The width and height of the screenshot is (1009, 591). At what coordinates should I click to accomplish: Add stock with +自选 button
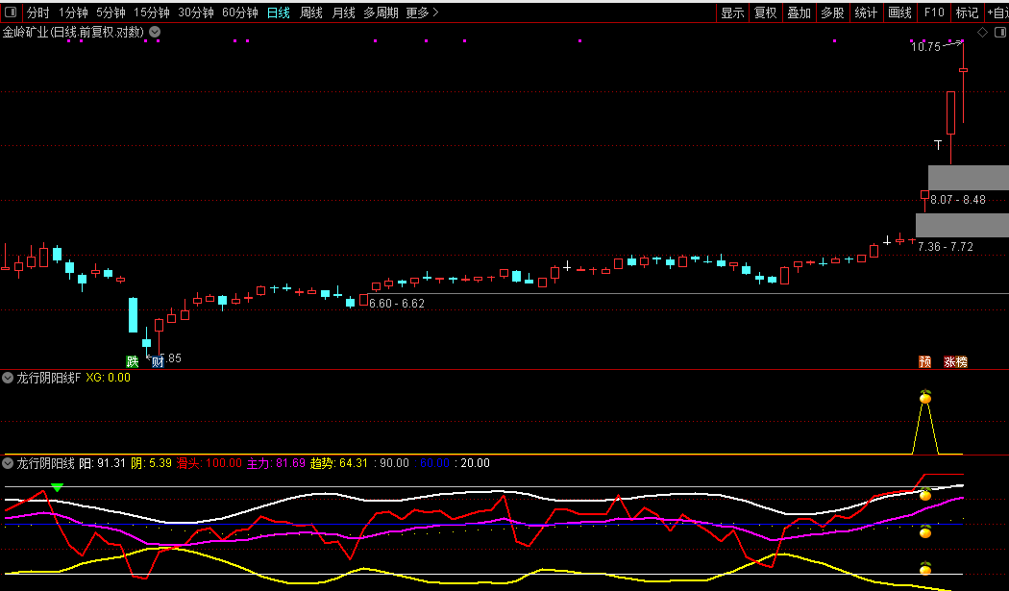click(x=997, y=12)
